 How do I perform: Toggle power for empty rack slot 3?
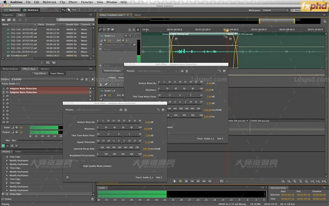[7, 96]
